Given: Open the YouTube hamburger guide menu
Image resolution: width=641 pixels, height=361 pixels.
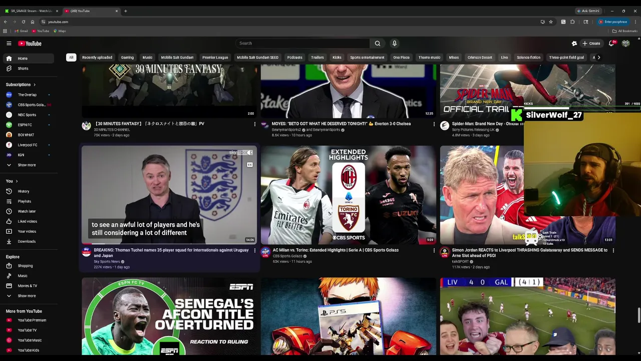Looking at the screenshot, I should [x=9, y=44].
